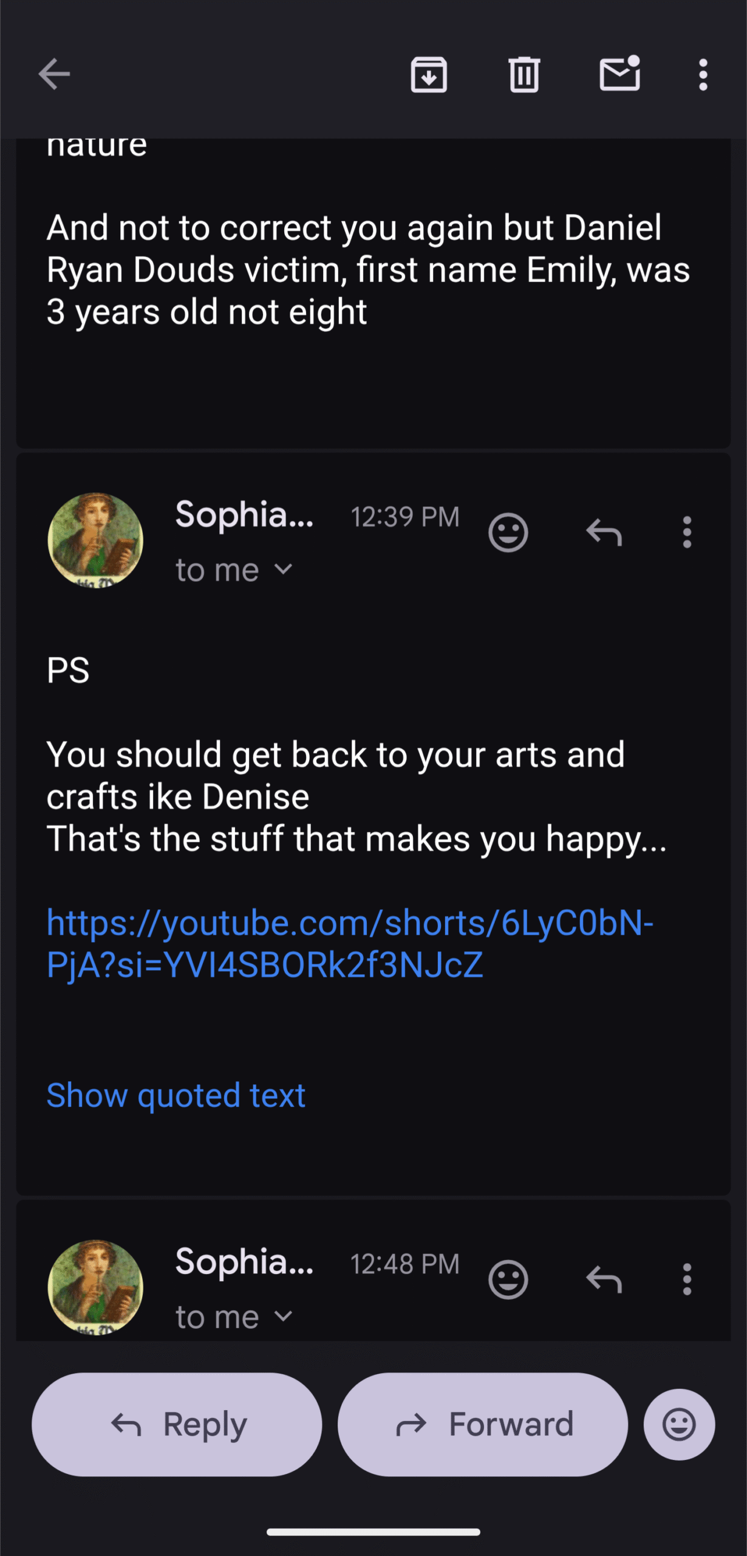Open the YouTube shorts link

click(349, 943)
